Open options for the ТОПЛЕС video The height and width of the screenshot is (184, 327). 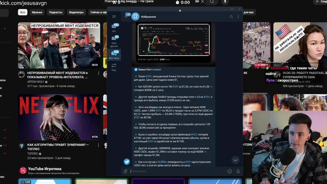[x=98, y=145]
